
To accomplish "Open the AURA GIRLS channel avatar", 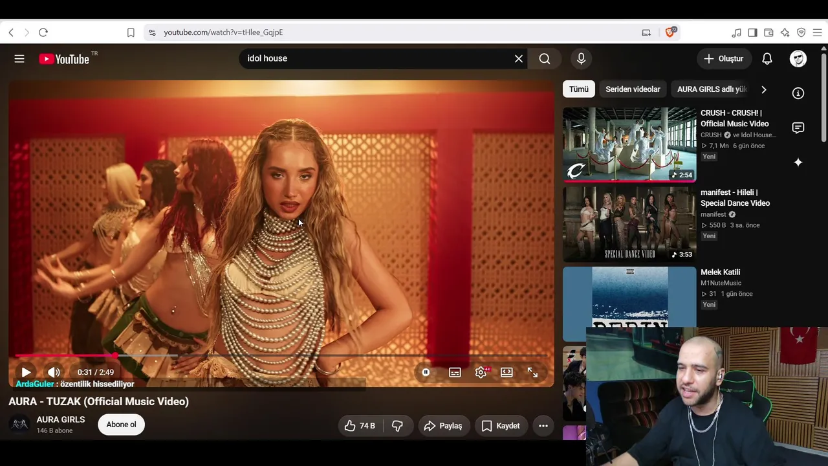I will [20, 425].
